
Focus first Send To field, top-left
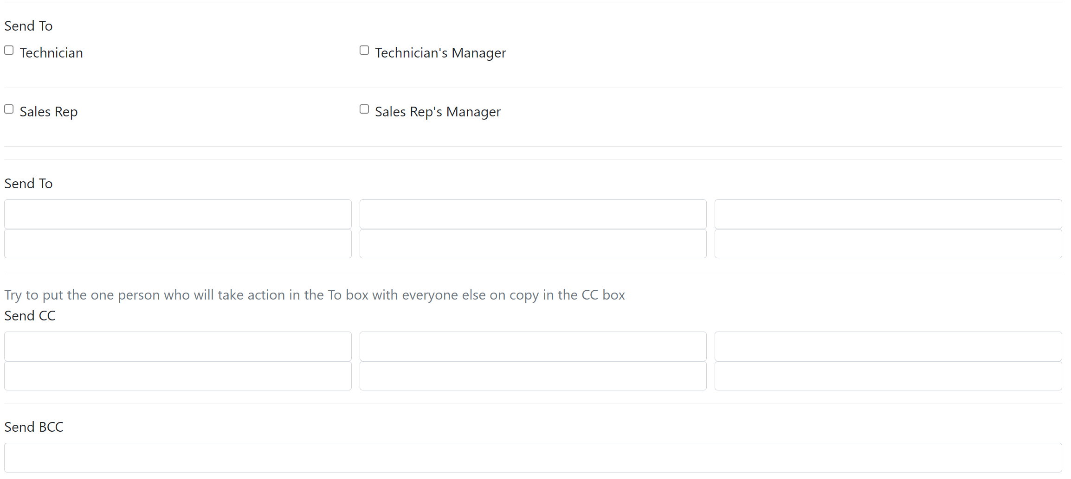click(x=178, y=214)
